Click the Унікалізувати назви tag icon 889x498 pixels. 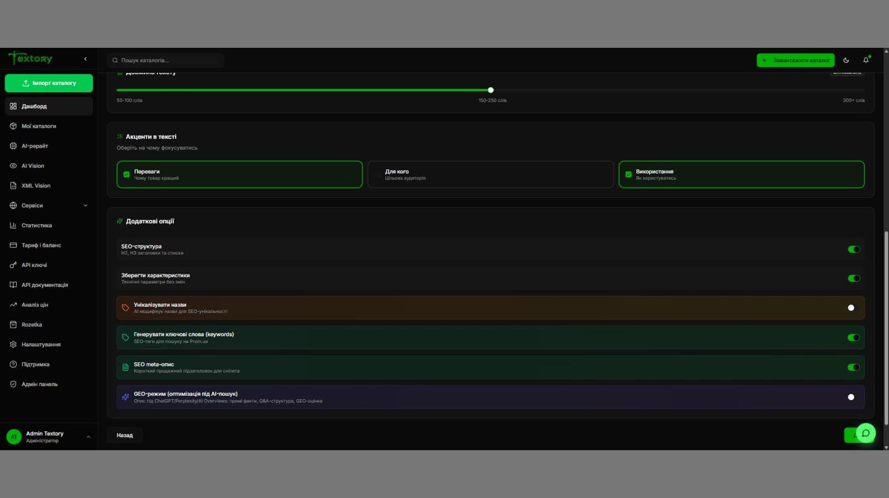[126, 308]
